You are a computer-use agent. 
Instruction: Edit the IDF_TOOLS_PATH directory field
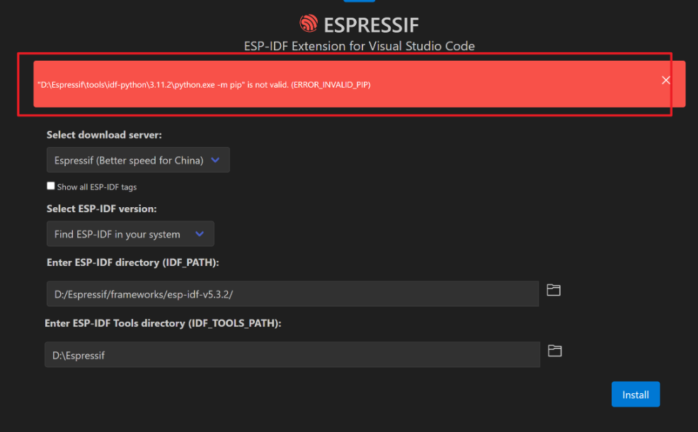(292, 355)
